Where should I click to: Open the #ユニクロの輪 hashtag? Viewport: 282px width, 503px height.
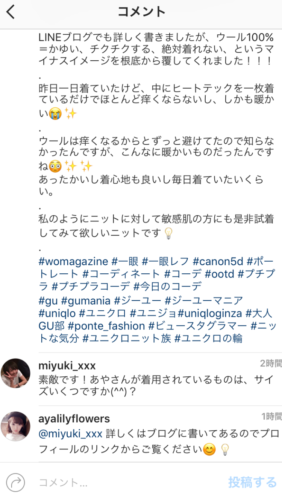point(208,338)
